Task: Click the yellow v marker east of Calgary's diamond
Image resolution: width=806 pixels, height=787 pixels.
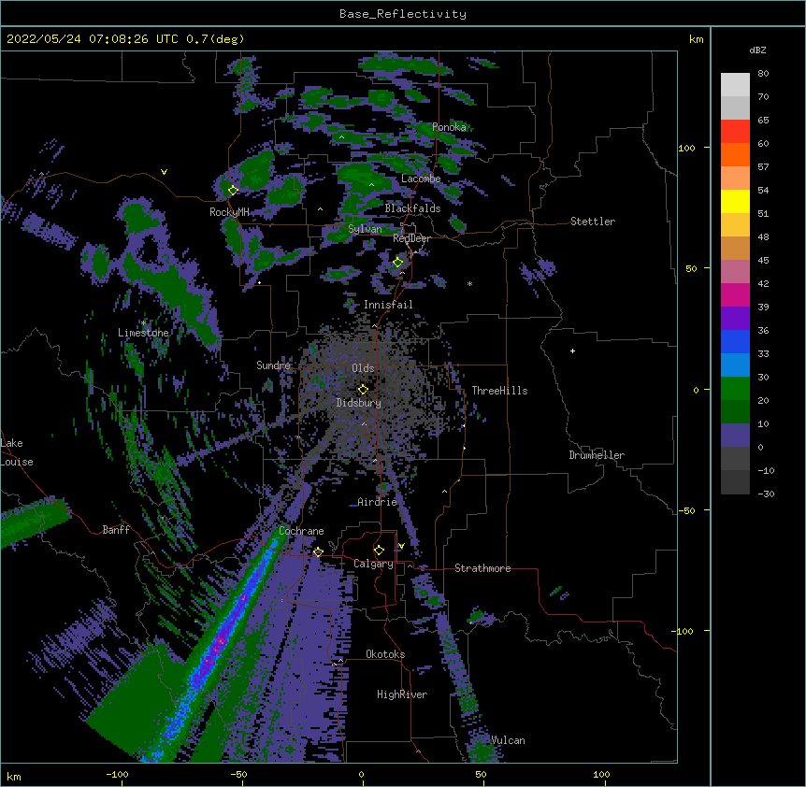Action: pyautogui.click(x=401, y=546)
